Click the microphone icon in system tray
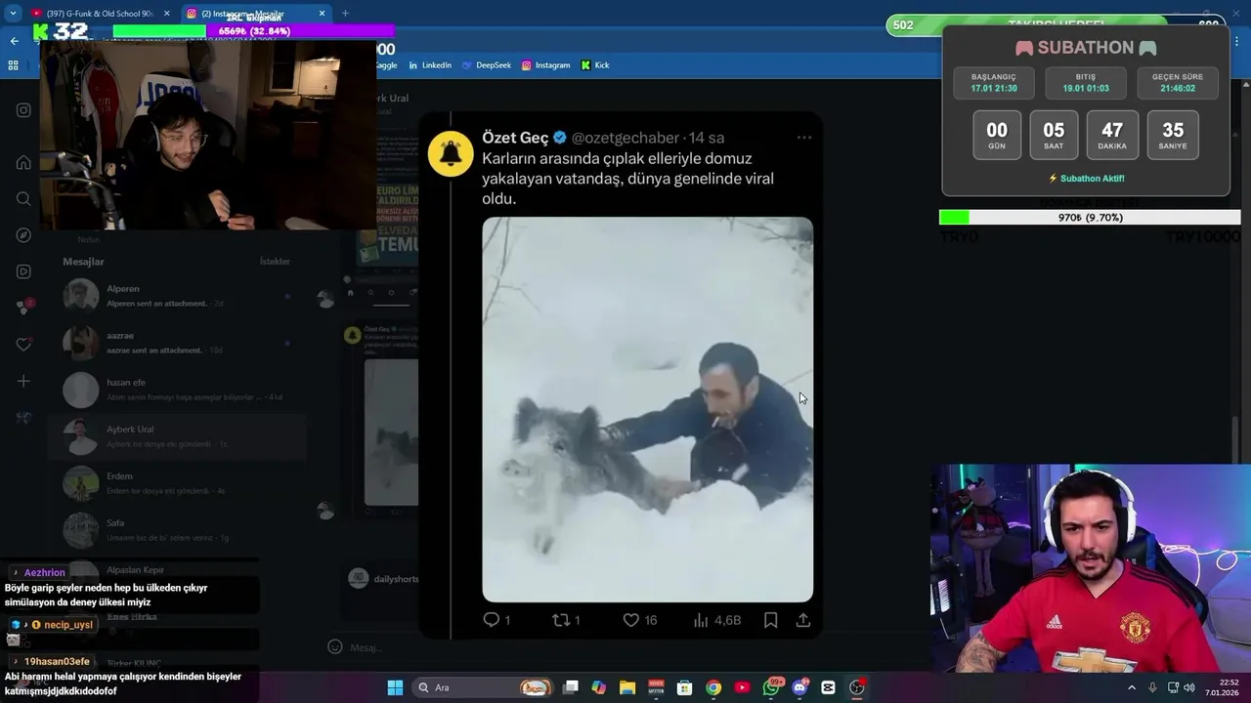1251x703 pixels. (x=1153, y=687)
